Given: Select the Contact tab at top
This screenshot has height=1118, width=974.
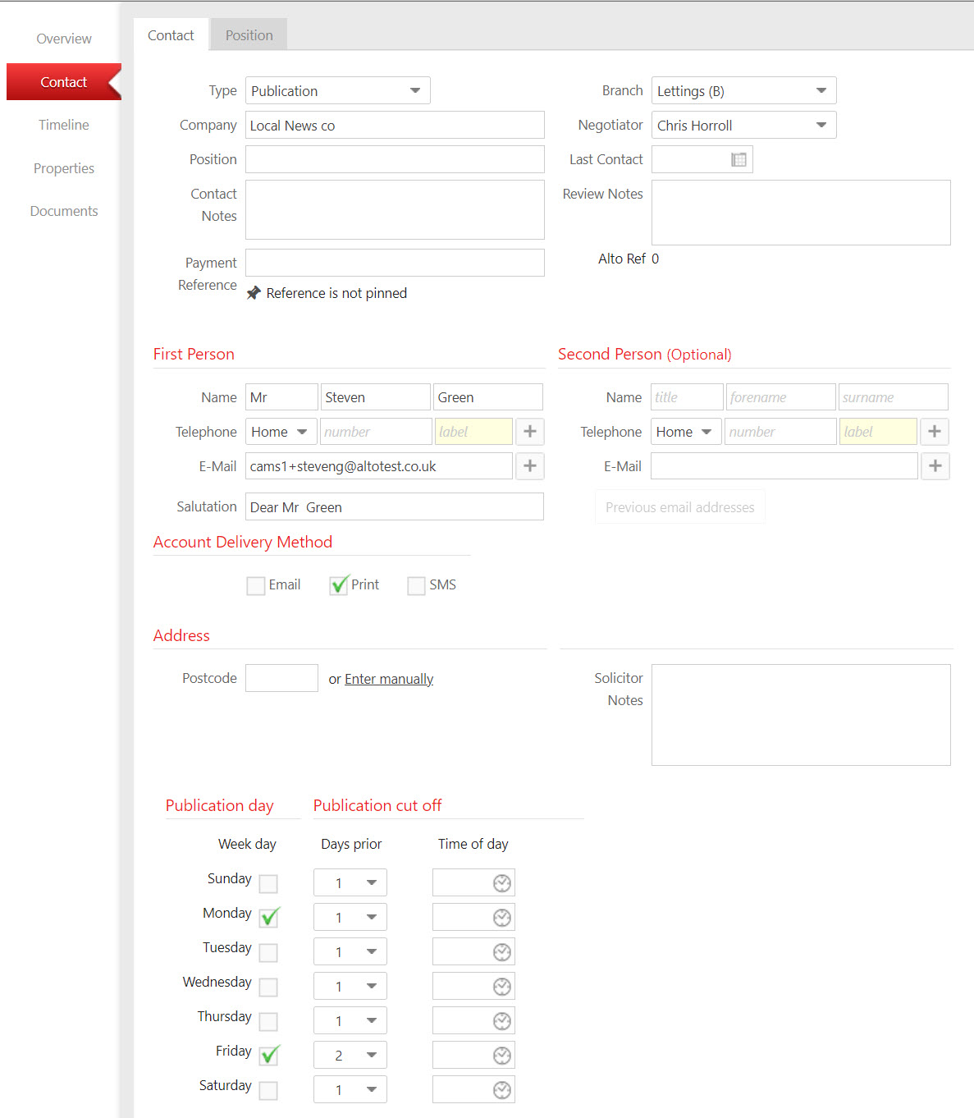Looking at the screenshot, I should point(171,35).
